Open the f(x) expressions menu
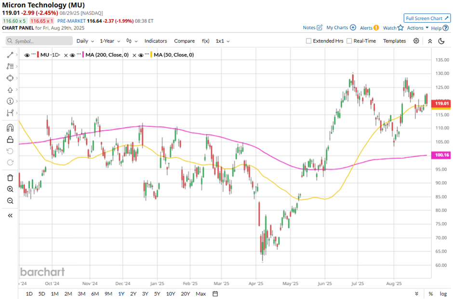Screen dimensions: 453x299 [x=205, y=41]
